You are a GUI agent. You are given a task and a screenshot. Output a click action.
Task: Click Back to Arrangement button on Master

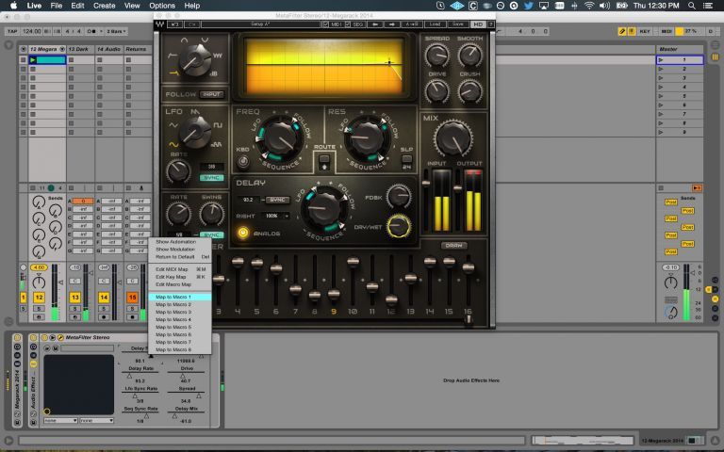click(697, 187)
